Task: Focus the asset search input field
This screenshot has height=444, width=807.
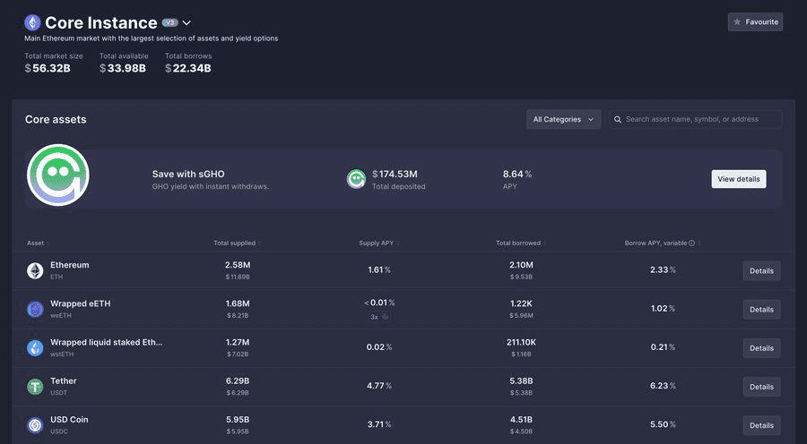Action: click(701, 119)
